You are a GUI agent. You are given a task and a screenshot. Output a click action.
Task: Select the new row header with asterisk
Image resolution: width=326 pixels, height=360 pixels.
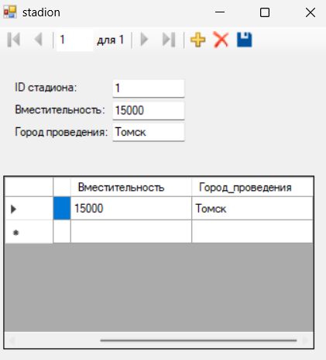(x=29, y=232)
